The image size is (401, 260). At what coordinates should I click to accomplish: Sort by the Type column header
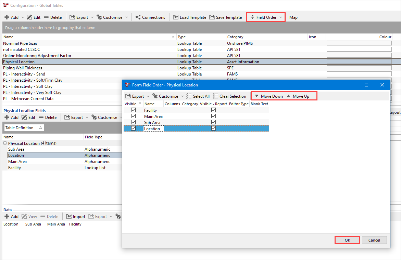coord(201,37)
